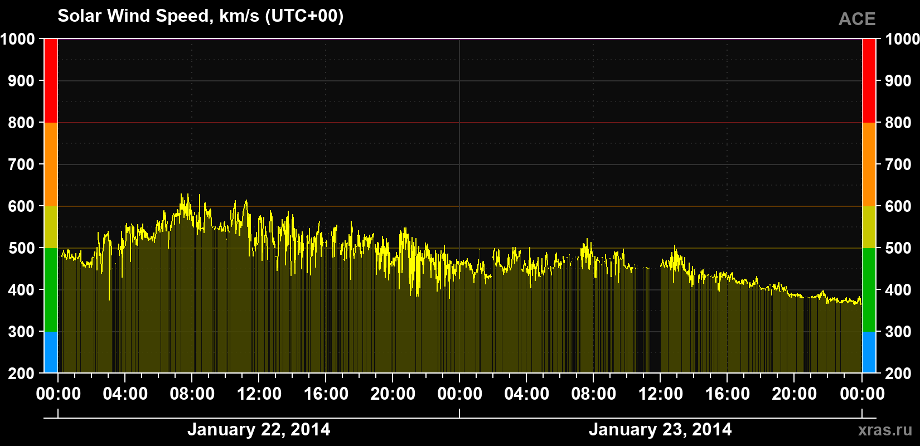This screenshot has height=446, width=920.
Task: Click the 20:00 time label for January 23
Action: click(x=795, y=394)
